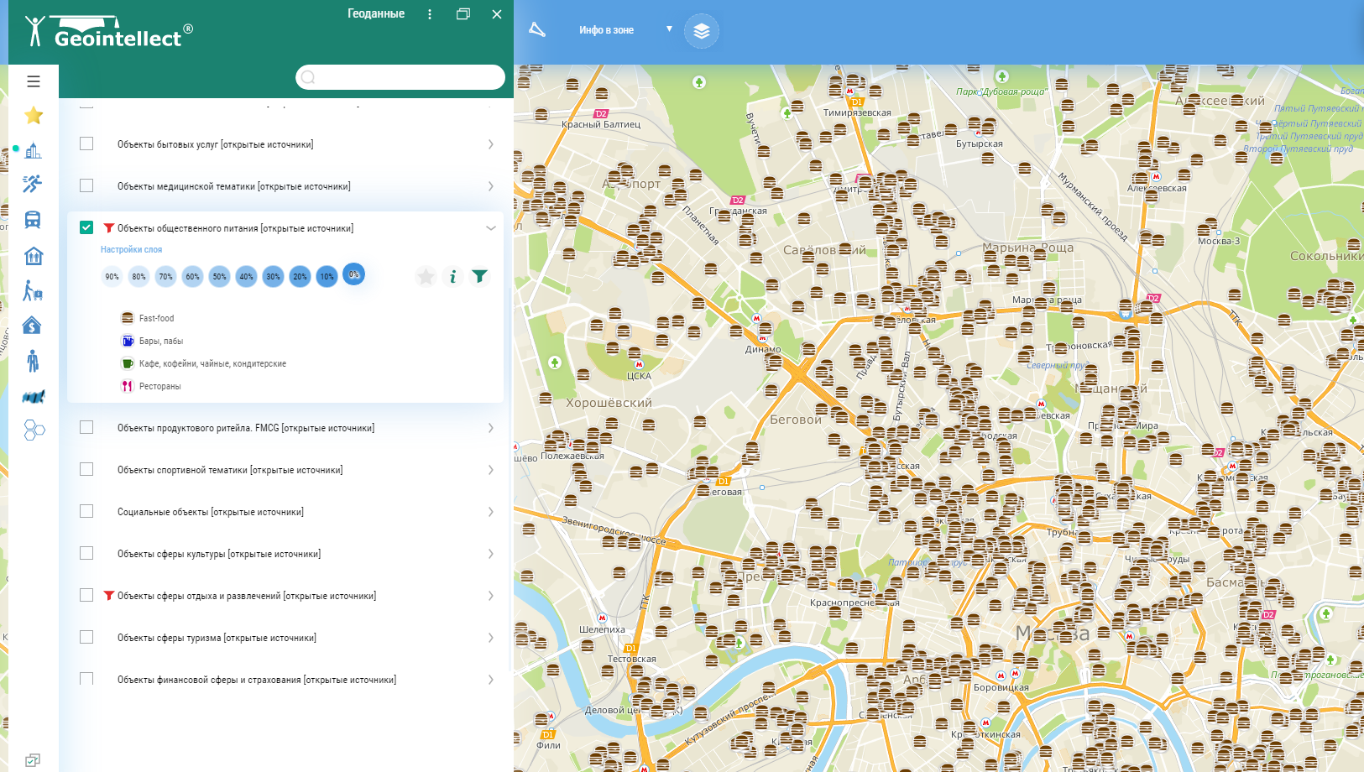The image size is (1364, 772).
Task: Click the Рестораны legend label
Action: (159, 386)
